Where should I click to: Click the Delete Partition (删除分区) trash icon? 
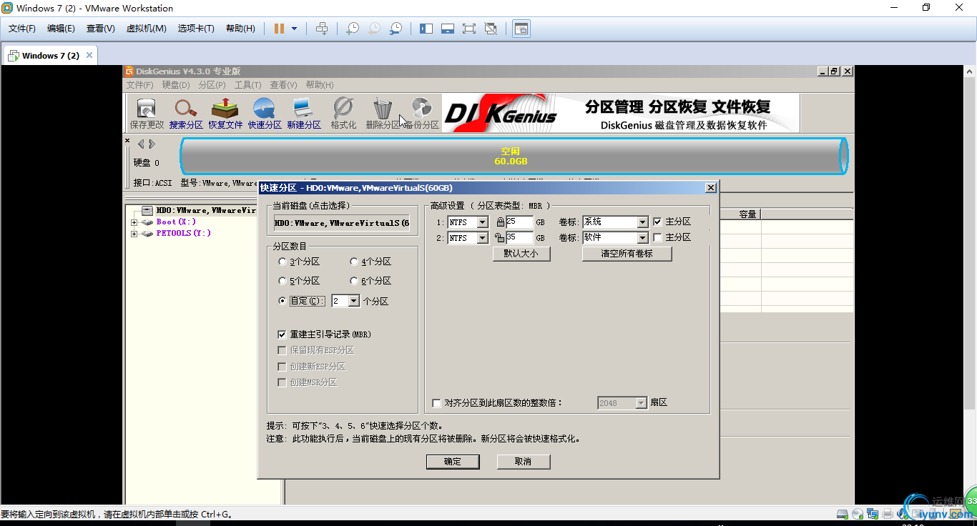383,114
